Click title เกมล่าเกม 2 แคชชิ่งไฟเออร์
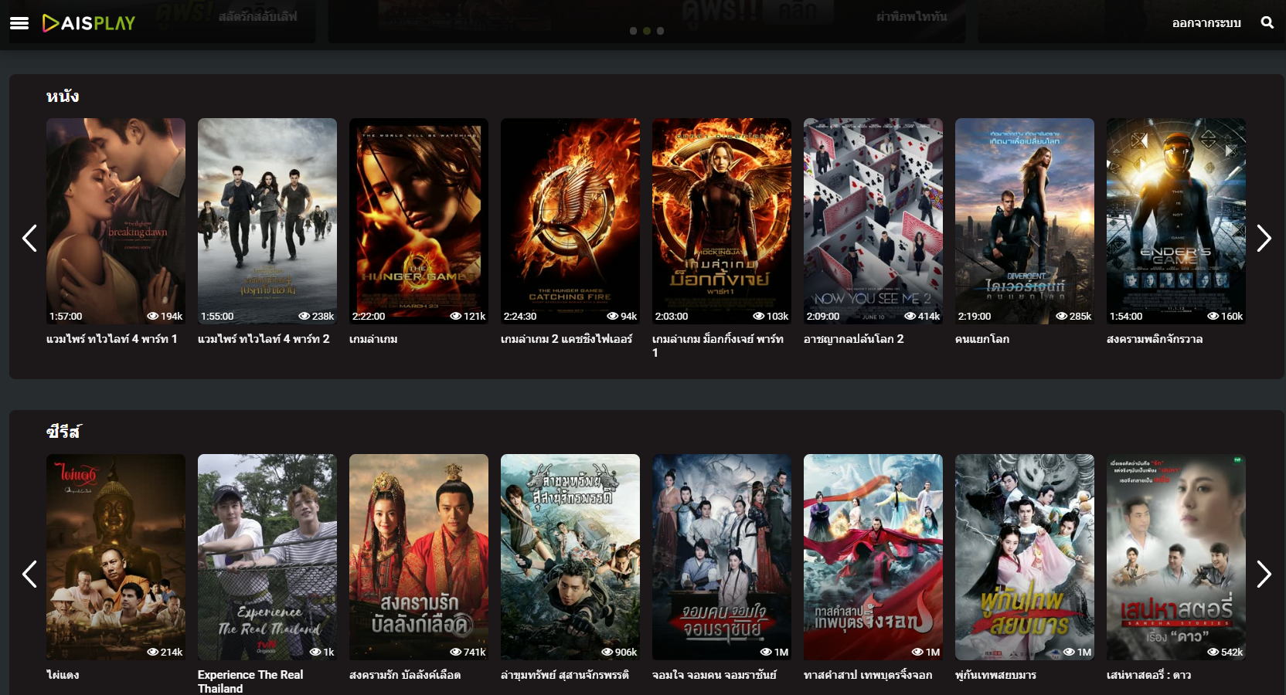Image resolution: width=1286 pixels, height=695 pixels. click(x=566, y=339)
